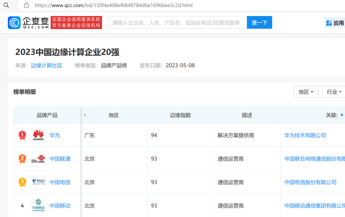Viewport: 345px width, 217px height.
Task: Open 中国移动通信集团 company link
Action: [315, 206]
